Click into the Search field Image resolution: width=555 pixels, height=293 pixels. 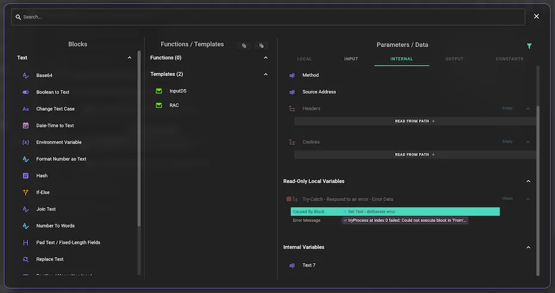(x=269, y=17)
